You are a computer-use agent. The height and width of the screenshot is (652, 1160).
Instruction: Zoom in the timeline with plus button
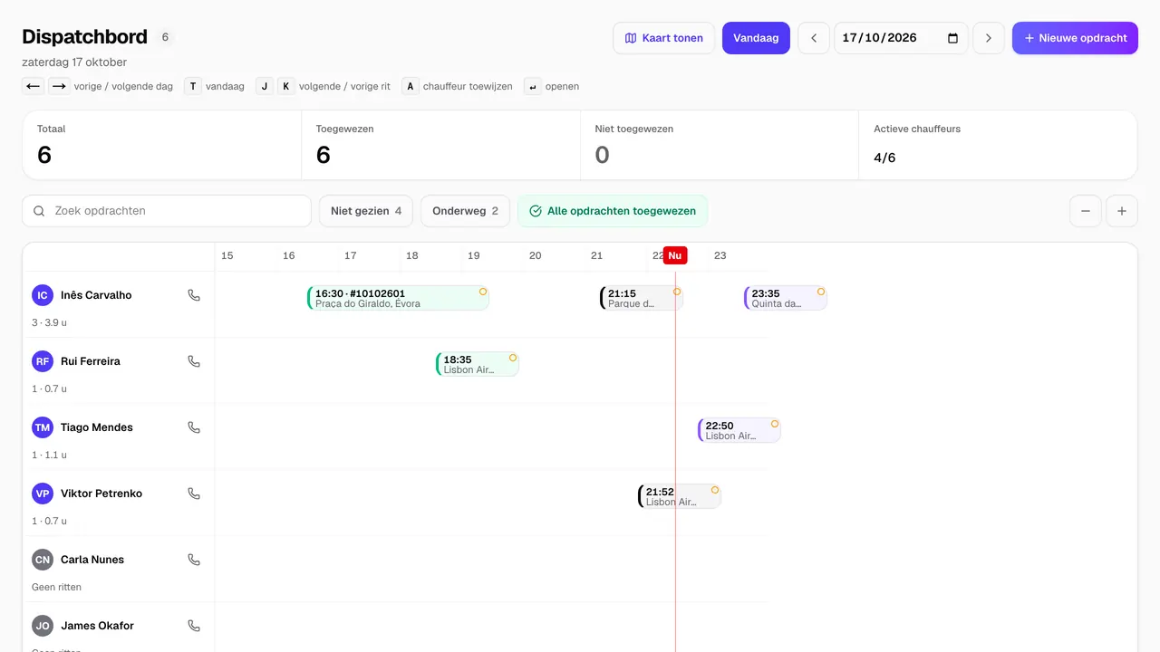pos(1122,211)
